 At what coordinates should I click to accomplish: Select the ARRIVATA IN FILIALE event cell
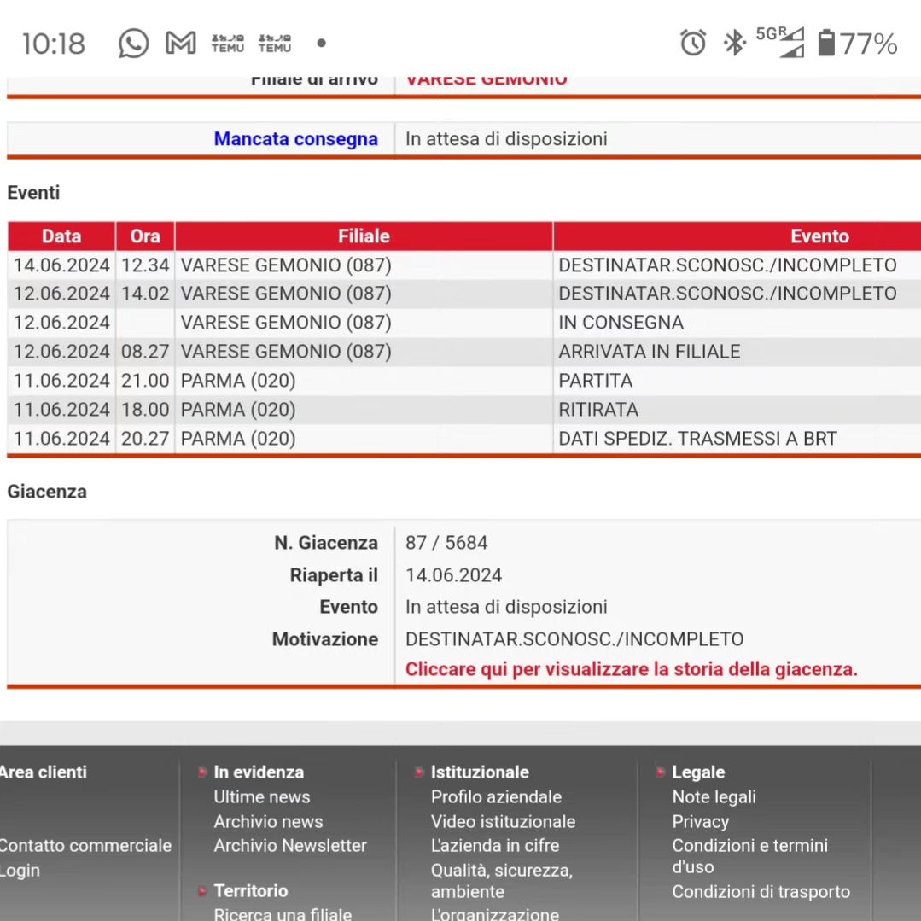point(737,352)
